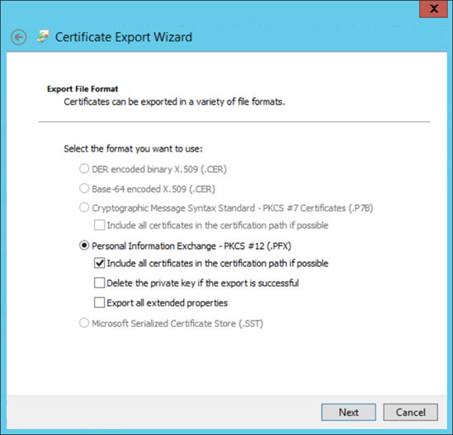Select Microsoft Serialized Certificate Store (.SST) radio
The height and width of the screenshot is (435, 453).
[x=84, y=323]
